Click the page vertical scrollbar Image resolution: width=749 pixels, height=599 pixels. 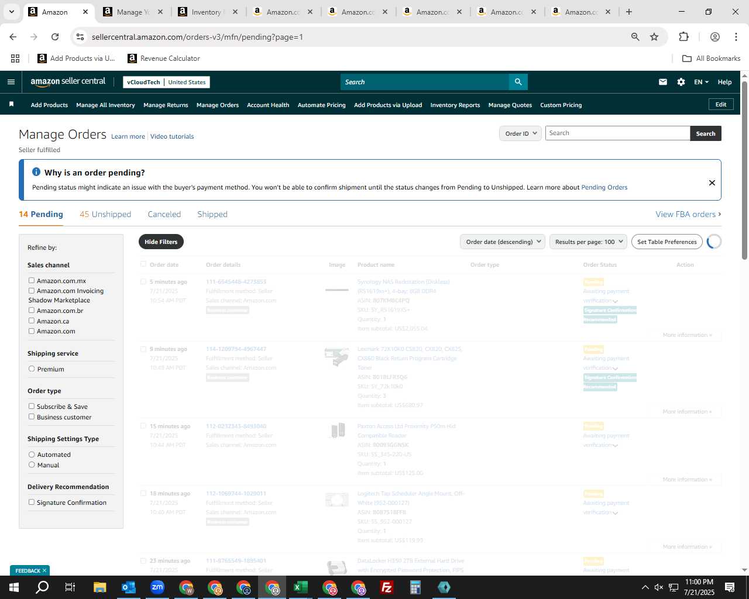pos(744,170)
